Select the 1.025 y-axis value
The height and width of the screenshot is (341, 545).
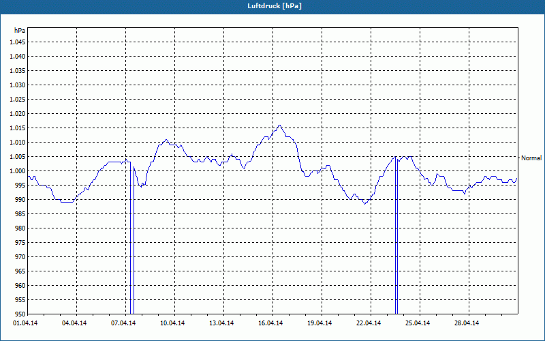click(18, 99)
